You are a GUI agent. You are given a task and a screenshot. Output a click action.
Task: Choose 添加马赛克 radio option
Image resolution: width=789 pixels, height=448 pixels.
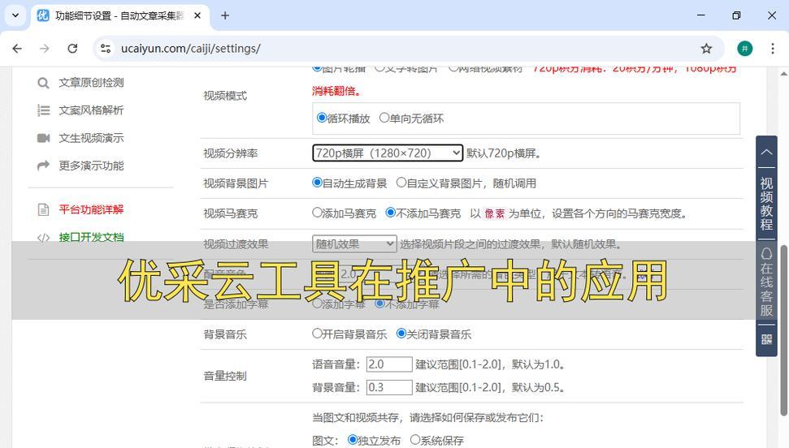point(317,213)
